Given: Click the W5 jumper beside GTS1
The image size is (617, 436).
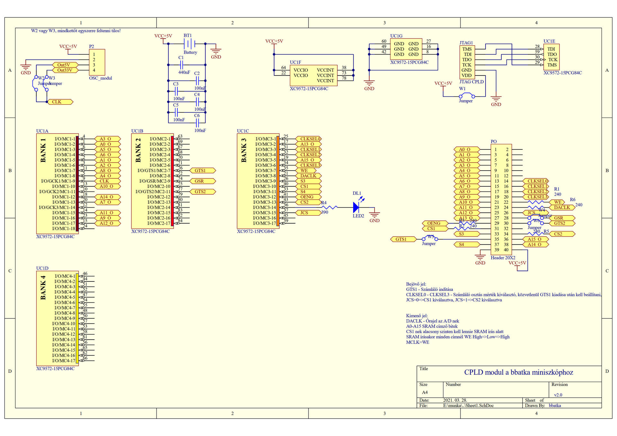Looking at the screenshot, I should point(430,239).
